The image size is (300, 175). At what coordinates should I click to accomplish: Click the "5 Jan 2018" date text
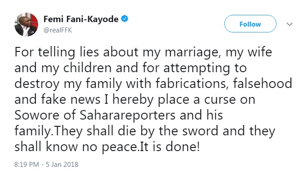click(x=62, y=165)
